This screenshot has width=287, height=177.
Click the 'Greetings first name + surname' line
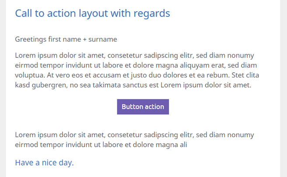(66, 39)
